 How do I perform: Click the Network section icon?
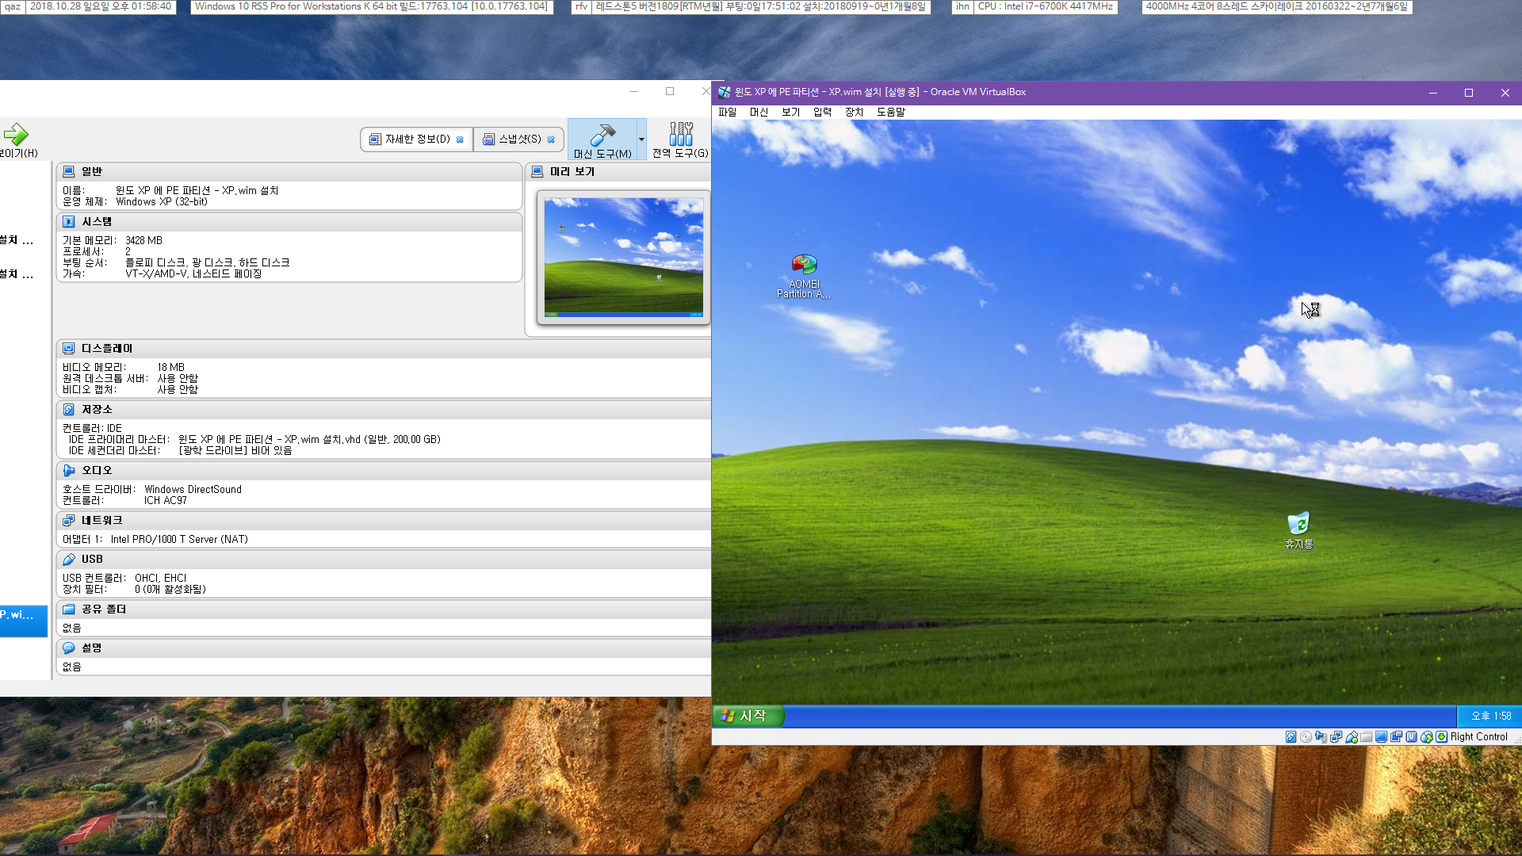(69, 521)
